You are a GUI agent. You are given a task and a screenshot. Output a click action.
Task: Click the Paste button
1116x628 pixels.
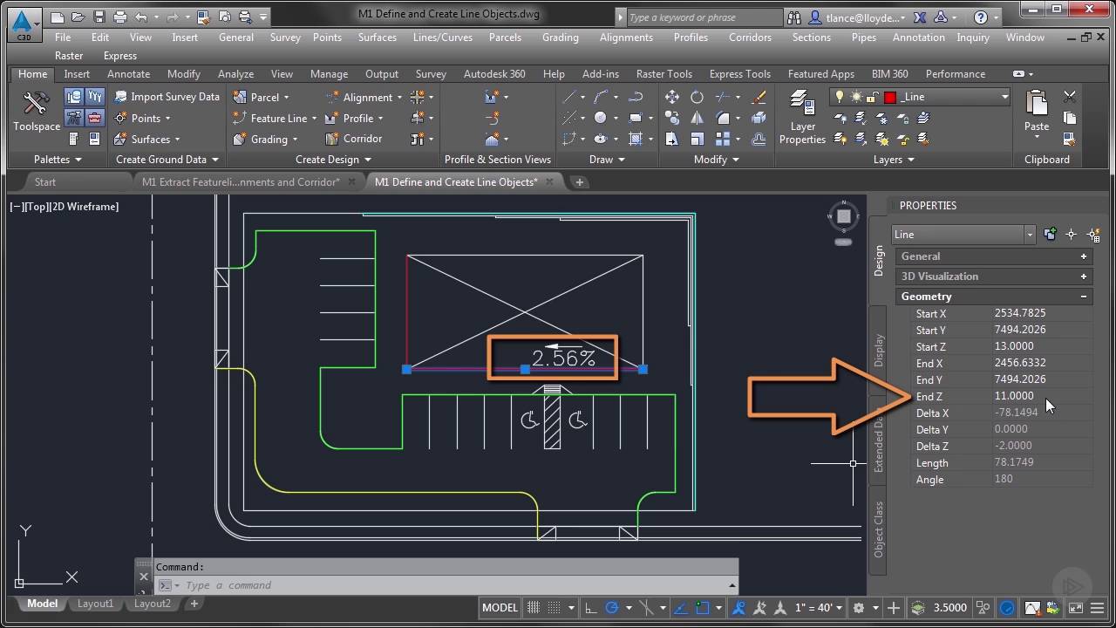point(1037,112)
